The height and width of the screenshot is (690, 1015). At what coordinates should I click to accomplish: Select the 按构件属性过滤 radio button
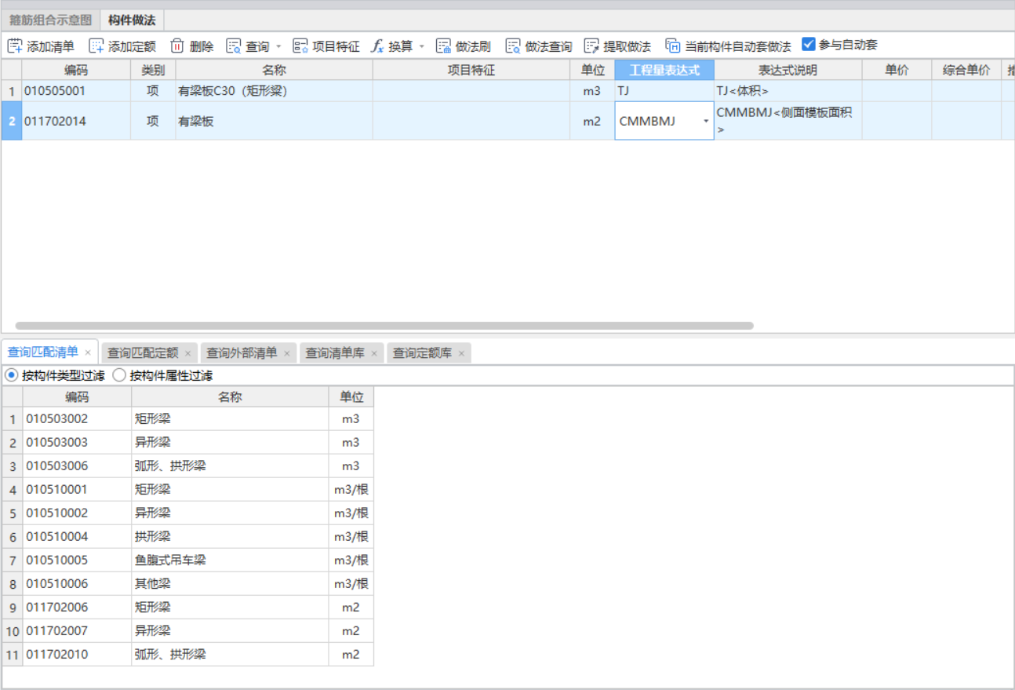pos(119,375)
